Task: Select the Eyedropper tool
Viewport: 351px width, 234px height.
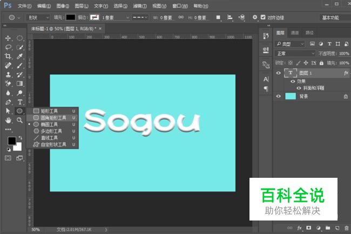Action: pos(19,56)
